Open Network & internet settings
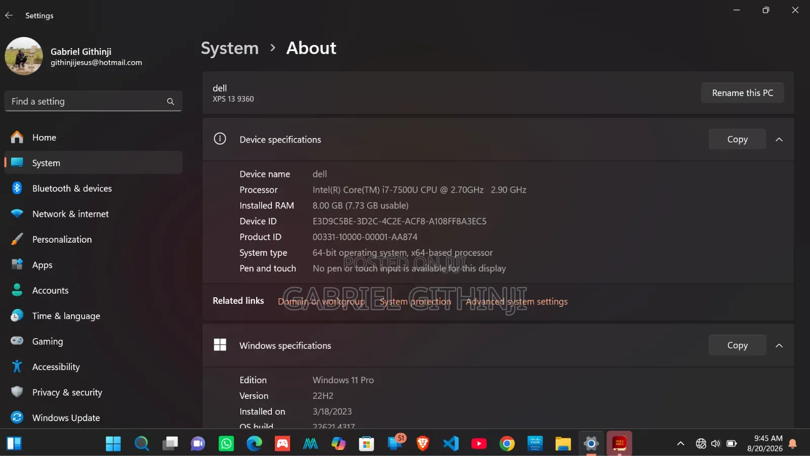Viewport: 810px width, 456px height. coord(93,214)
